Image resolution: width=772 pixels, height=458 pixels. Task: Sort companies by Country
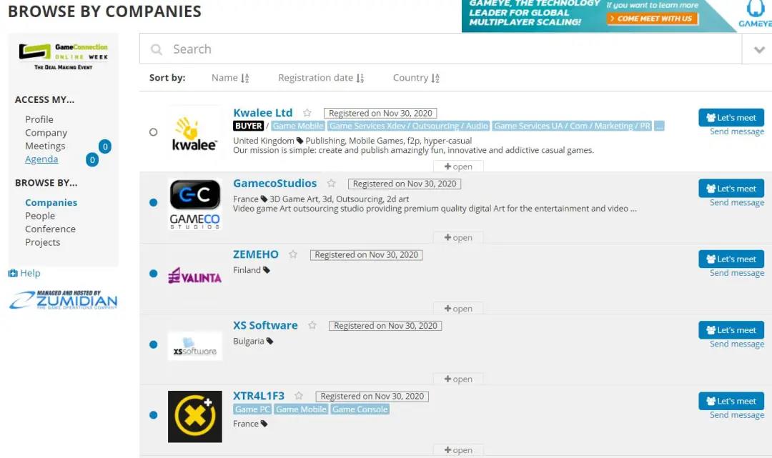416,78
